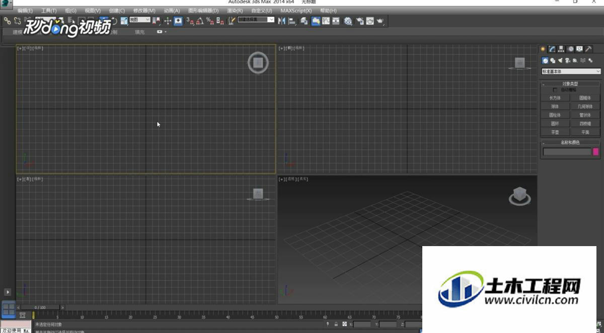This screenshot has width=604, height=333.
Task: Switch to the Utilities hammer tab
Action: [x=588, y=49]
